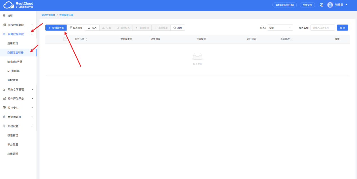Click the 暂无数据 empty inbox icon
Viewport: 357px width, 179px height.
(x=197, y=57)
